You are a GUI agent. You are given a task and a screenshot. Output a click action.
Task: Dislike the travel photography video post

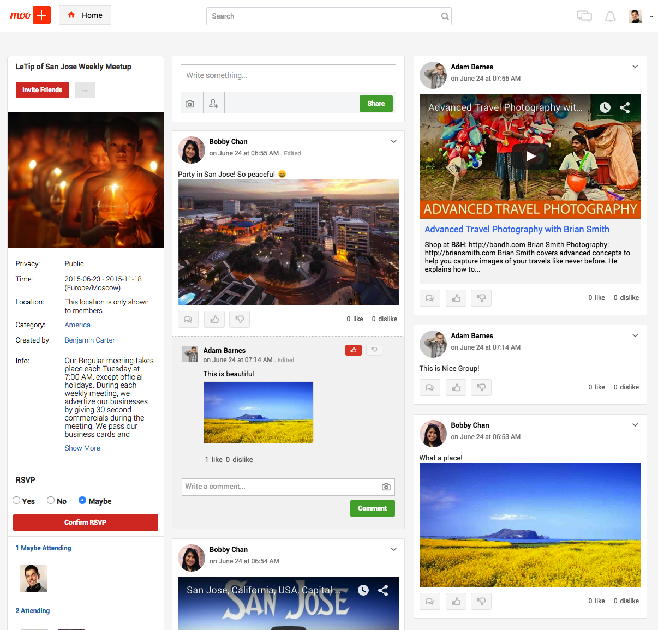click(x=481, y=298)
